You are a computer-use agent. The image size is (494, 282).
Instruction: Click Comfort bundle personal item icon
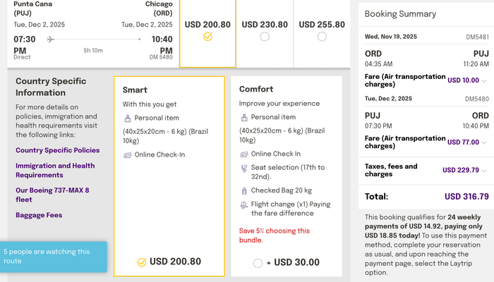click(244, 118)
